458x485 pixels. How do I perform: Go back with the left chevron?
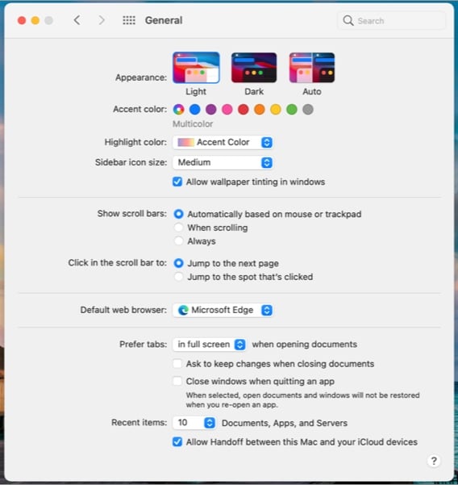point(77,20)
